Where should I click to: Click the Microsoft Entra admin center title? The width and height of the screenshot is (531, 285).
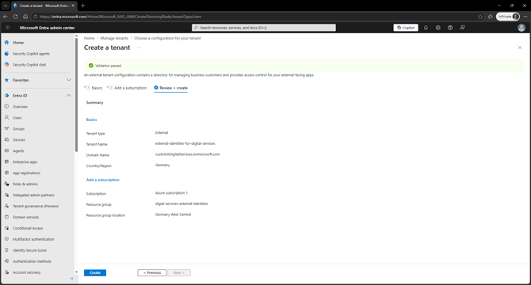tap(47, 28)
